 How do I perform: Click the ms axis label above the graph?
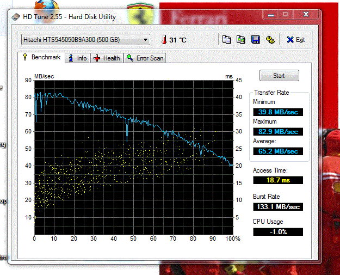[x=229, y=76]
